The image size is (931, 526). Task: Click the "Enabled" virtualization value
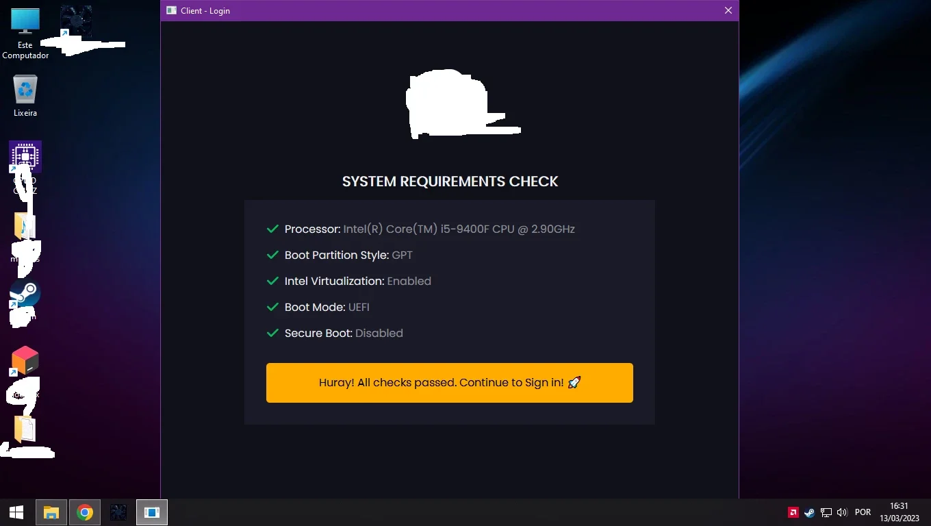409,281
